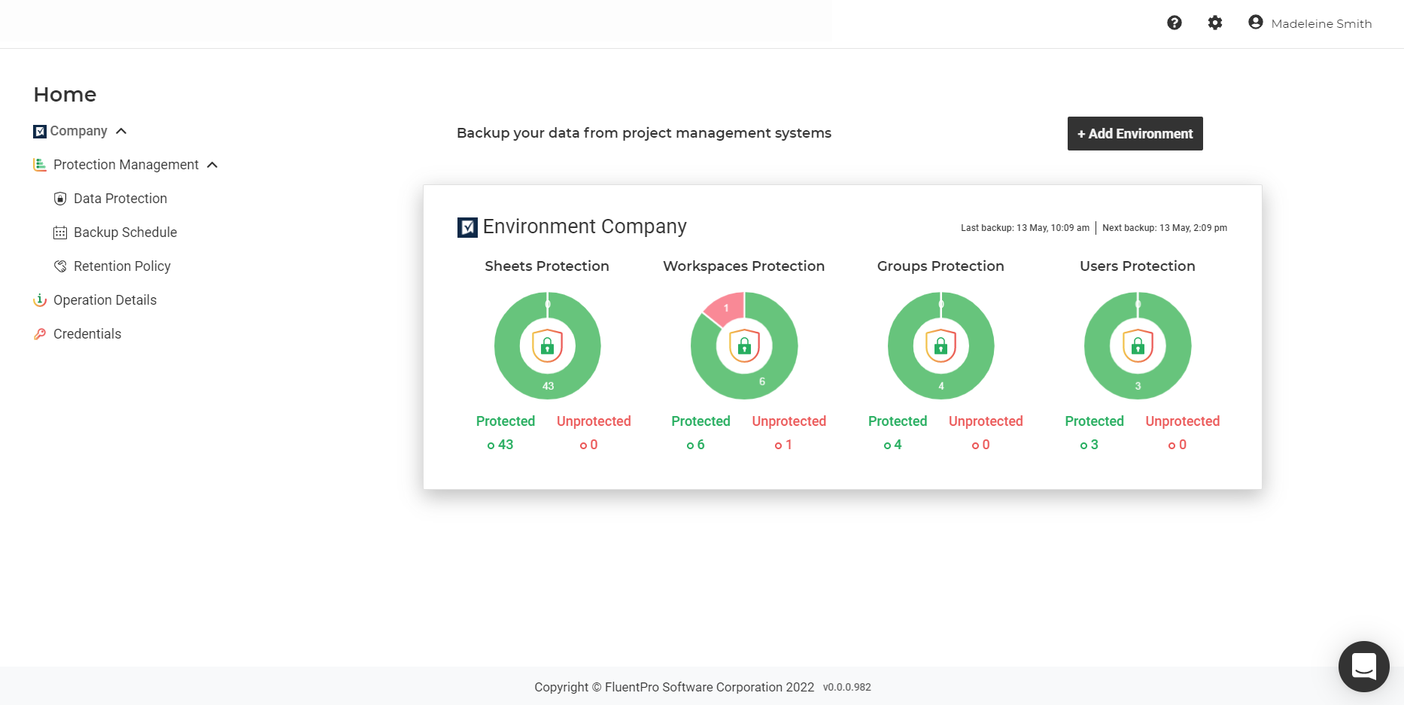This screenshot has height=705, width=1404.
Task: Open Backup Schedule page
Action: coord(125,232)
